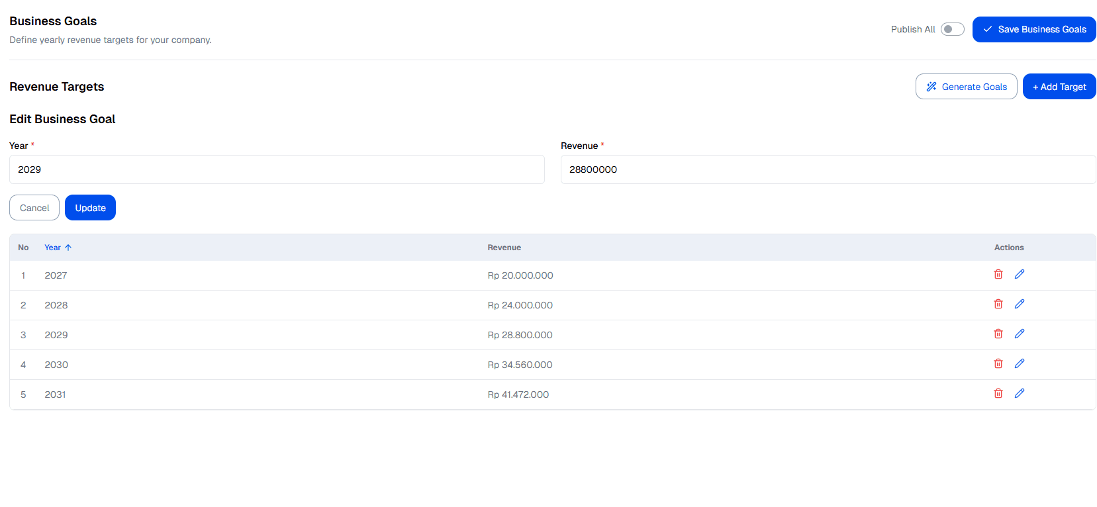Click the Save Business Goals button
The height and width of the screenshot is (507, 1097).
coord(1033,29)
